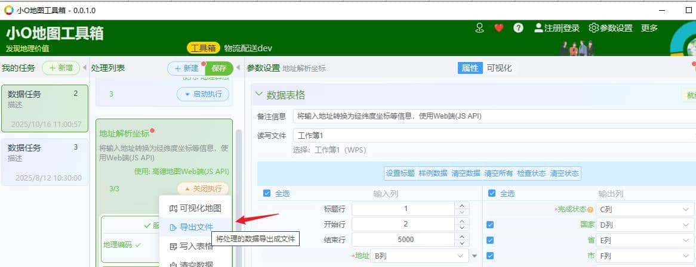Click 注册|登录 to sign in
The height and width of the screenshot is (267, 696).
coord(557,28)
